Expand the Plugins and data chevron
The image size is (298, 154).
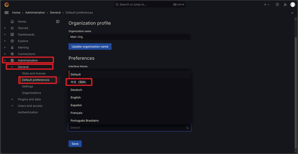tap(12, 99)
